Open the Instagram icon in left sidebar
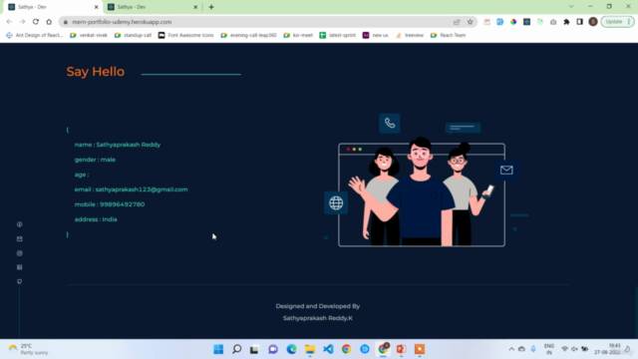 click(x=20, y=253)
